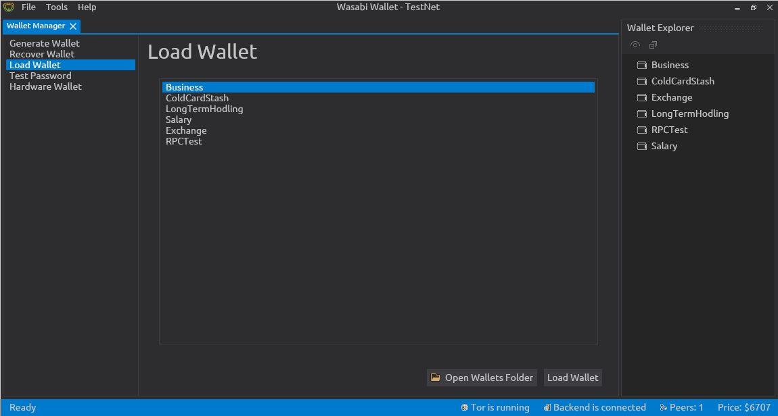Click Salary in Wallet Explorer
Viewport: 778px width, 416px height.
tap(664, 146)
